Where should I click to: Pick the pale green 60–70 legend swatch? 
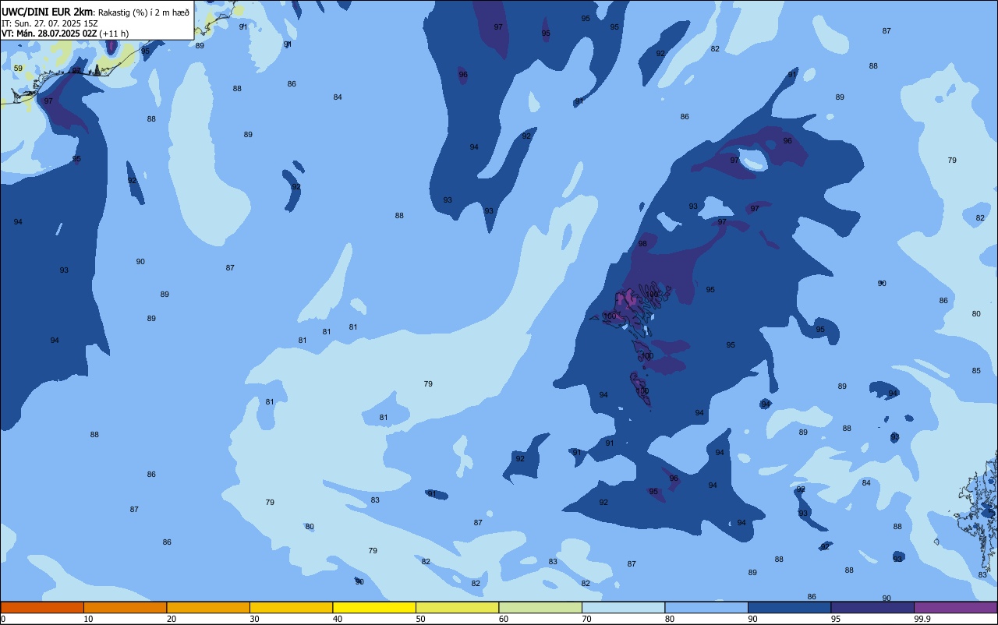540,607
